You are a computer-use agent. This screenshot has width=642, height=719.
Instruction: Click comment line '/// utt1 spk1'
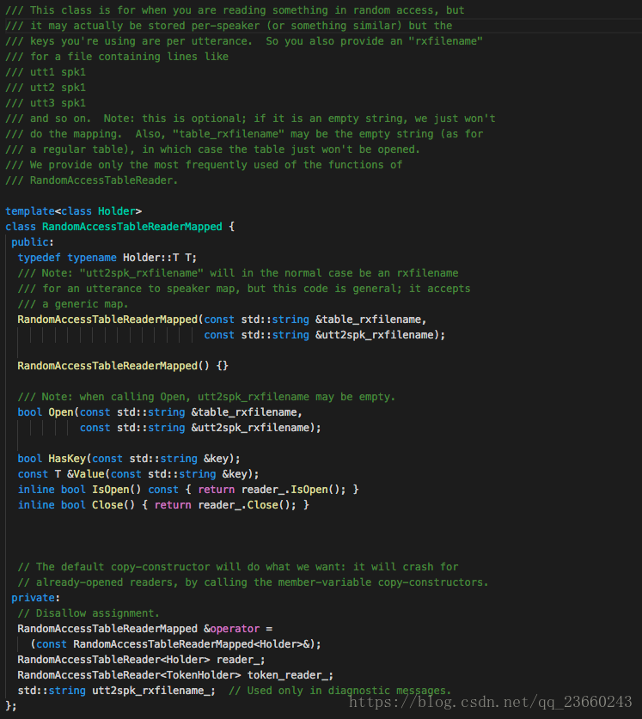(x=46, y=72)
